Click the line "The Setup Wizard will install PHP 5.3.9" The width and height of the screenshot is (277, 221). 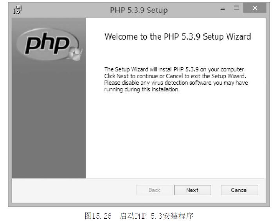174,70
